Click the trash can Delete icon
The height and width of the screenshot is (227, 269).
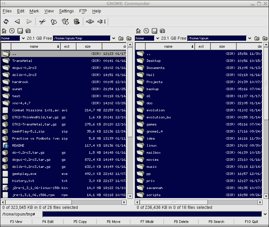(x=77, y=22)
